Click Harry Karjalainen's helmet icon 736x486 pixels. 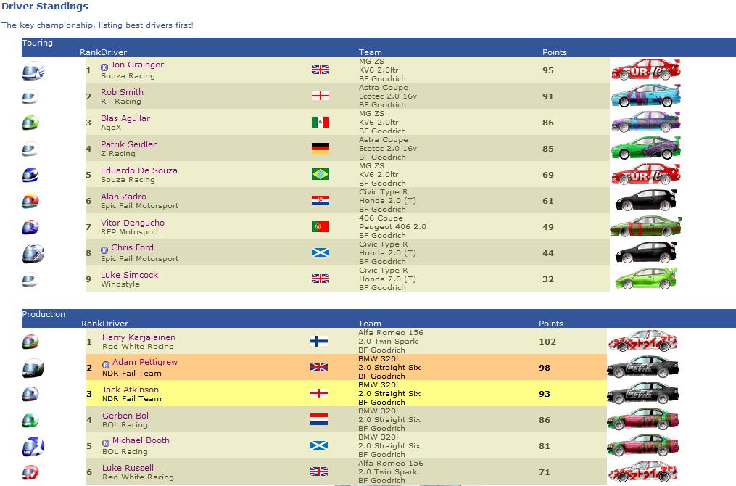click(30, 342)
